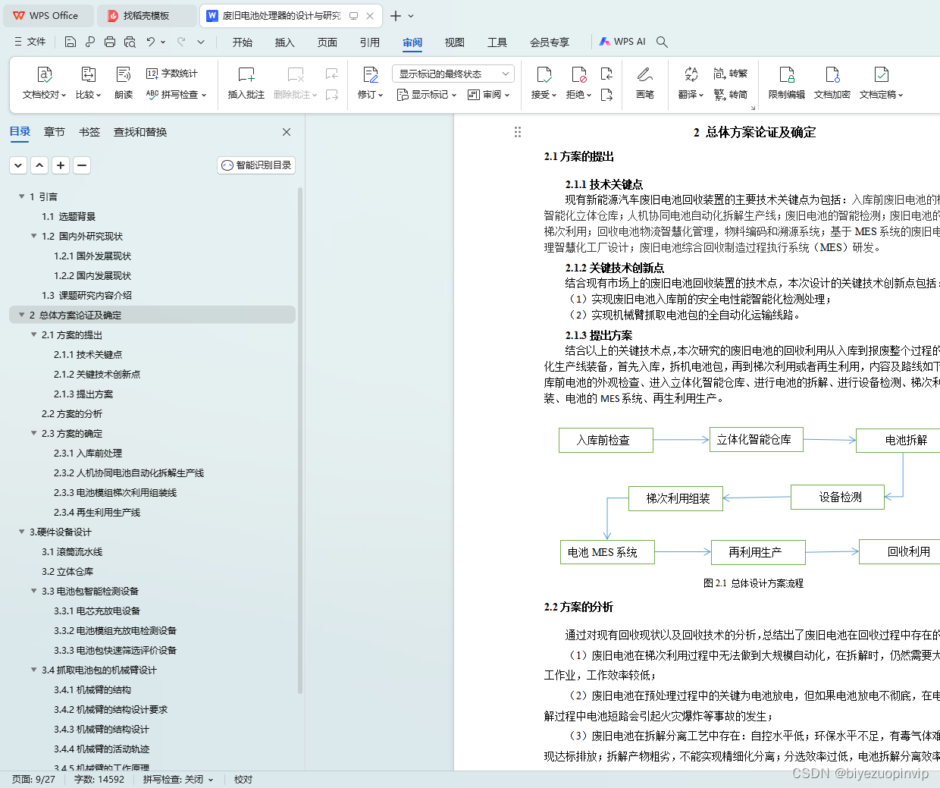Select the 画笔 pen drawing tool

tap(645, 83)
